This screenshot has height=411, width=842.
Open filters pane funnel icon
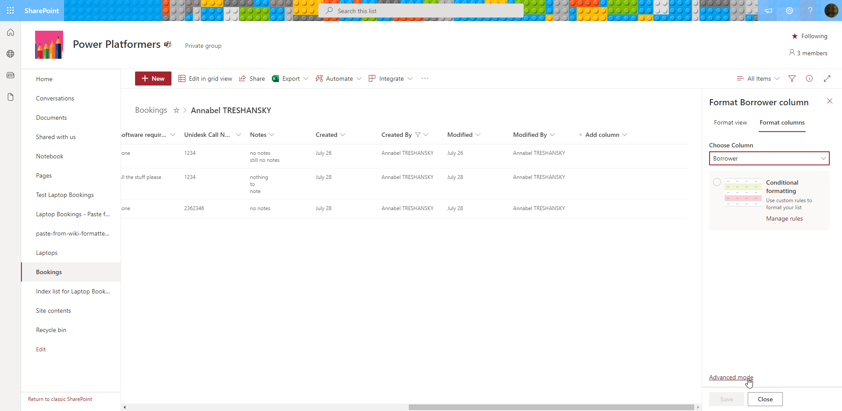point(792,79)
